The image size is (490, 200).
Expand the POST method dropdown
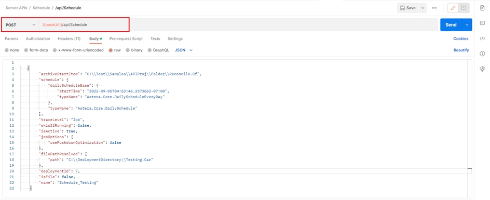point(20,25)
